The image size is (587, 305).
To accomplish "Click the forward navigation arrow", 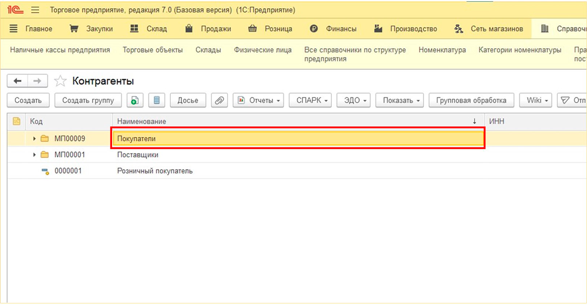I will [37, 81].
